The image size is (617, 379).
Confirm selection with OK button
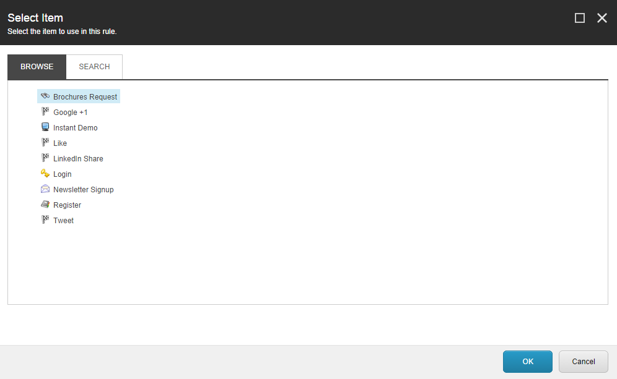pyautogui.click(x=528, y=362)
